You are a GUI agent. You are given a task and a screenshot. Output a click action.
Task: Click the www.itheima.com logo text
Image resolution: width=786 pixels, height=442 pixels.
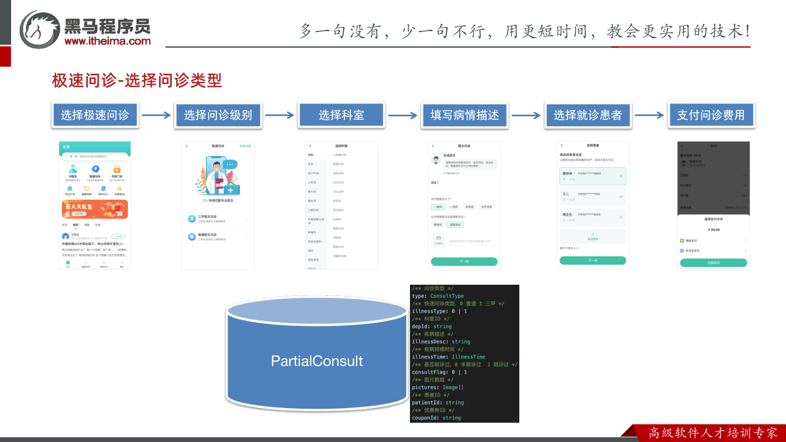tap(108, 41)
